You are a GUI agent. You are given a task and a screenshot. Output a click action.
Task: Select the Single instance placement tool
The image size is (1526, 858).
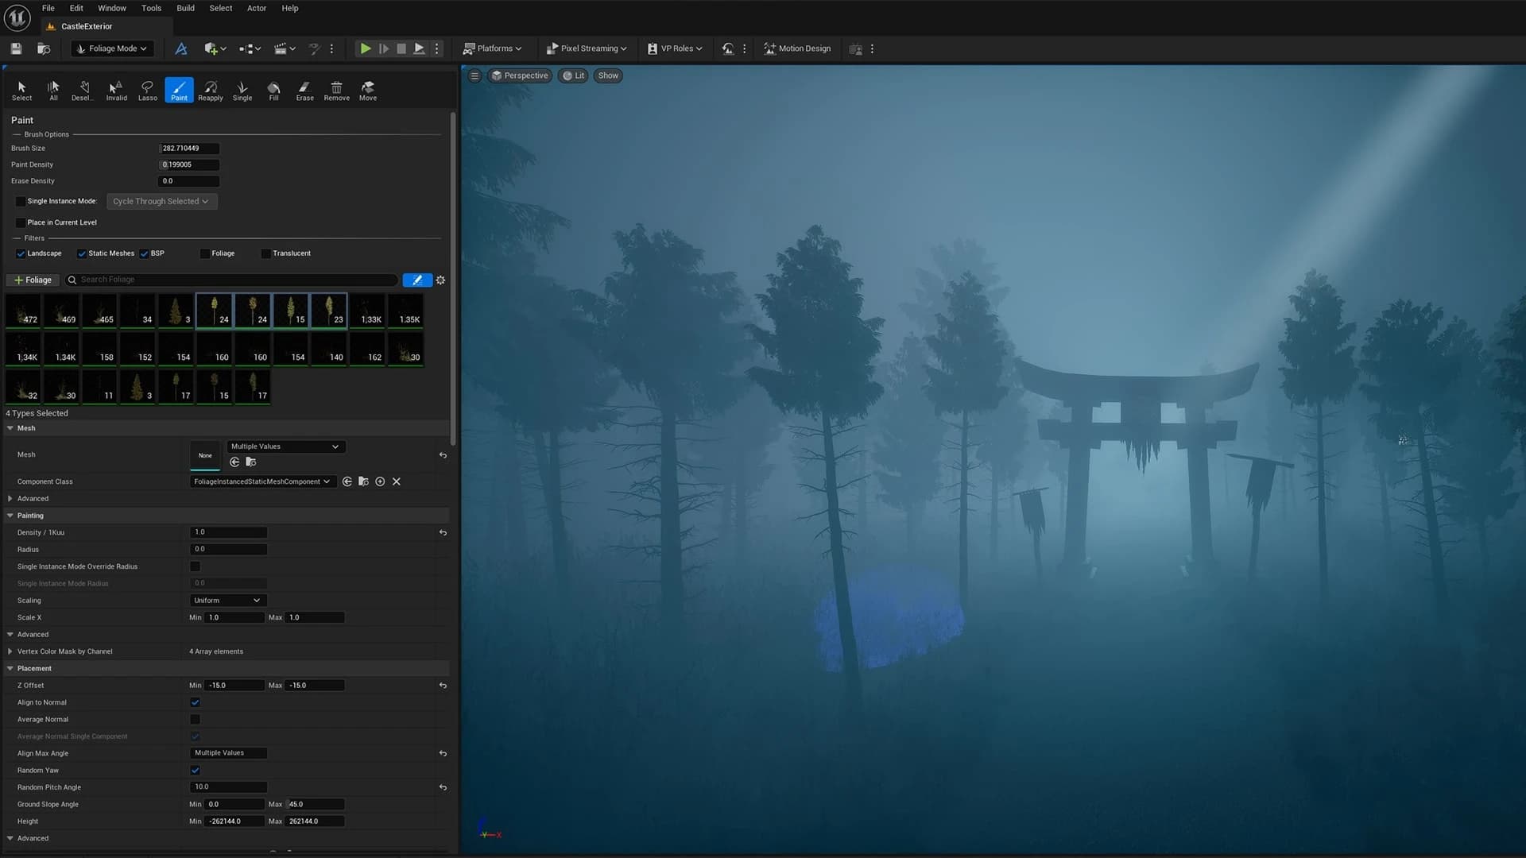(242, 90)
